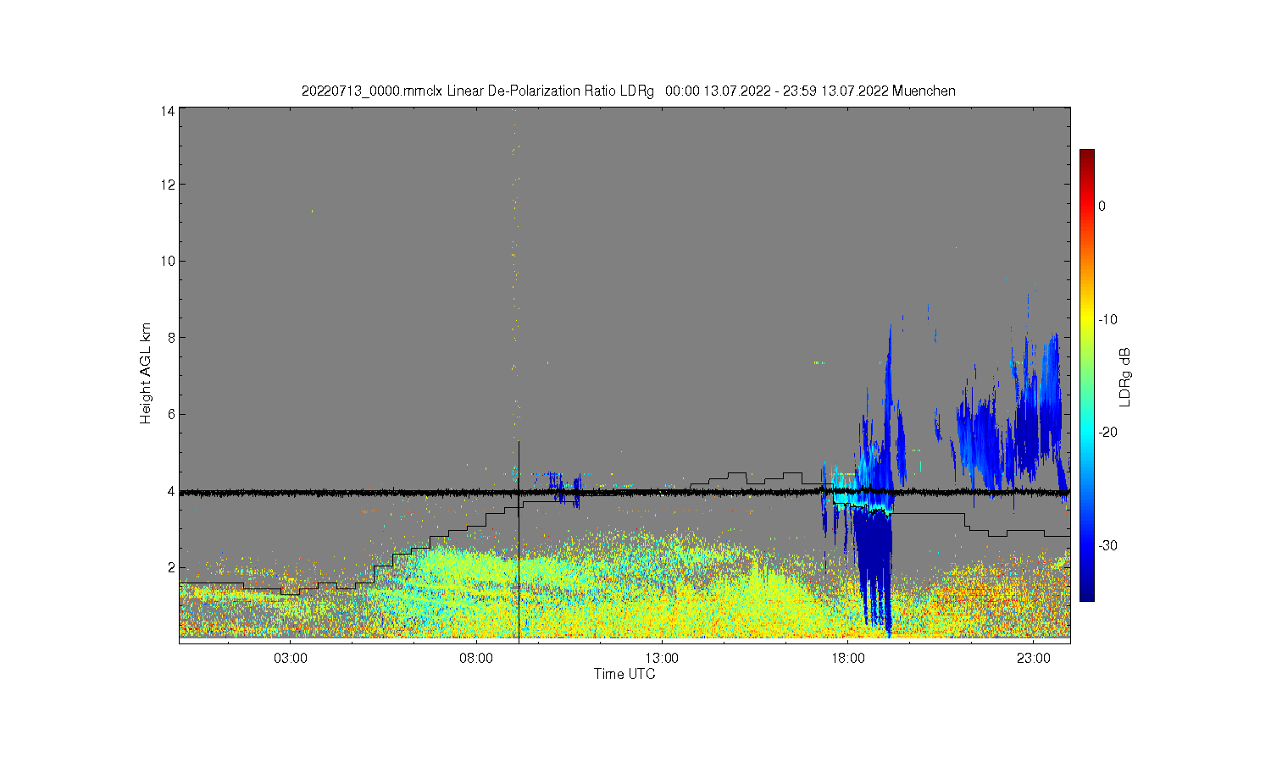
Task: Click the 18:00 time tick label
Action: click(x=848, y=659)
